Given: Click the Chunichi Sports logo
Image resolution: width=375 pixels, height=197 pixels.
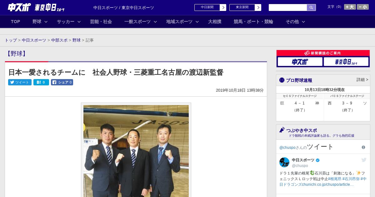Looking at the screenshot, I should 19,7.
